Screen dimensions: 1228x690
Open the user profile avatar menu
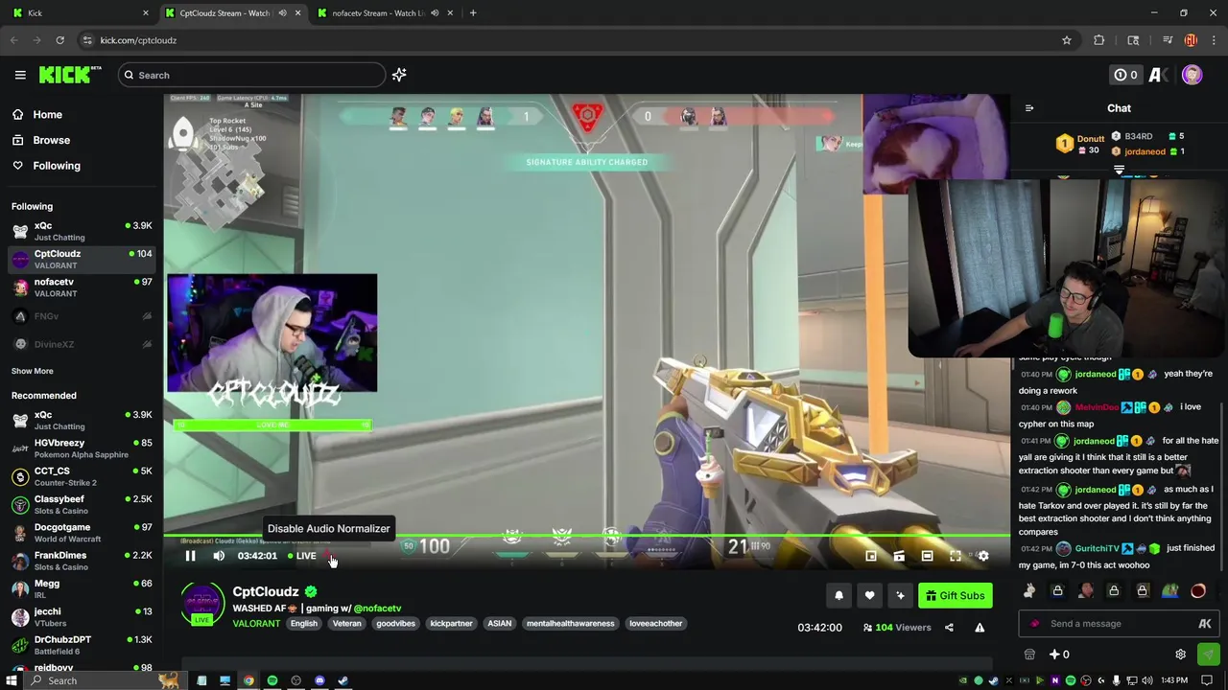(x=1192, y=75)
